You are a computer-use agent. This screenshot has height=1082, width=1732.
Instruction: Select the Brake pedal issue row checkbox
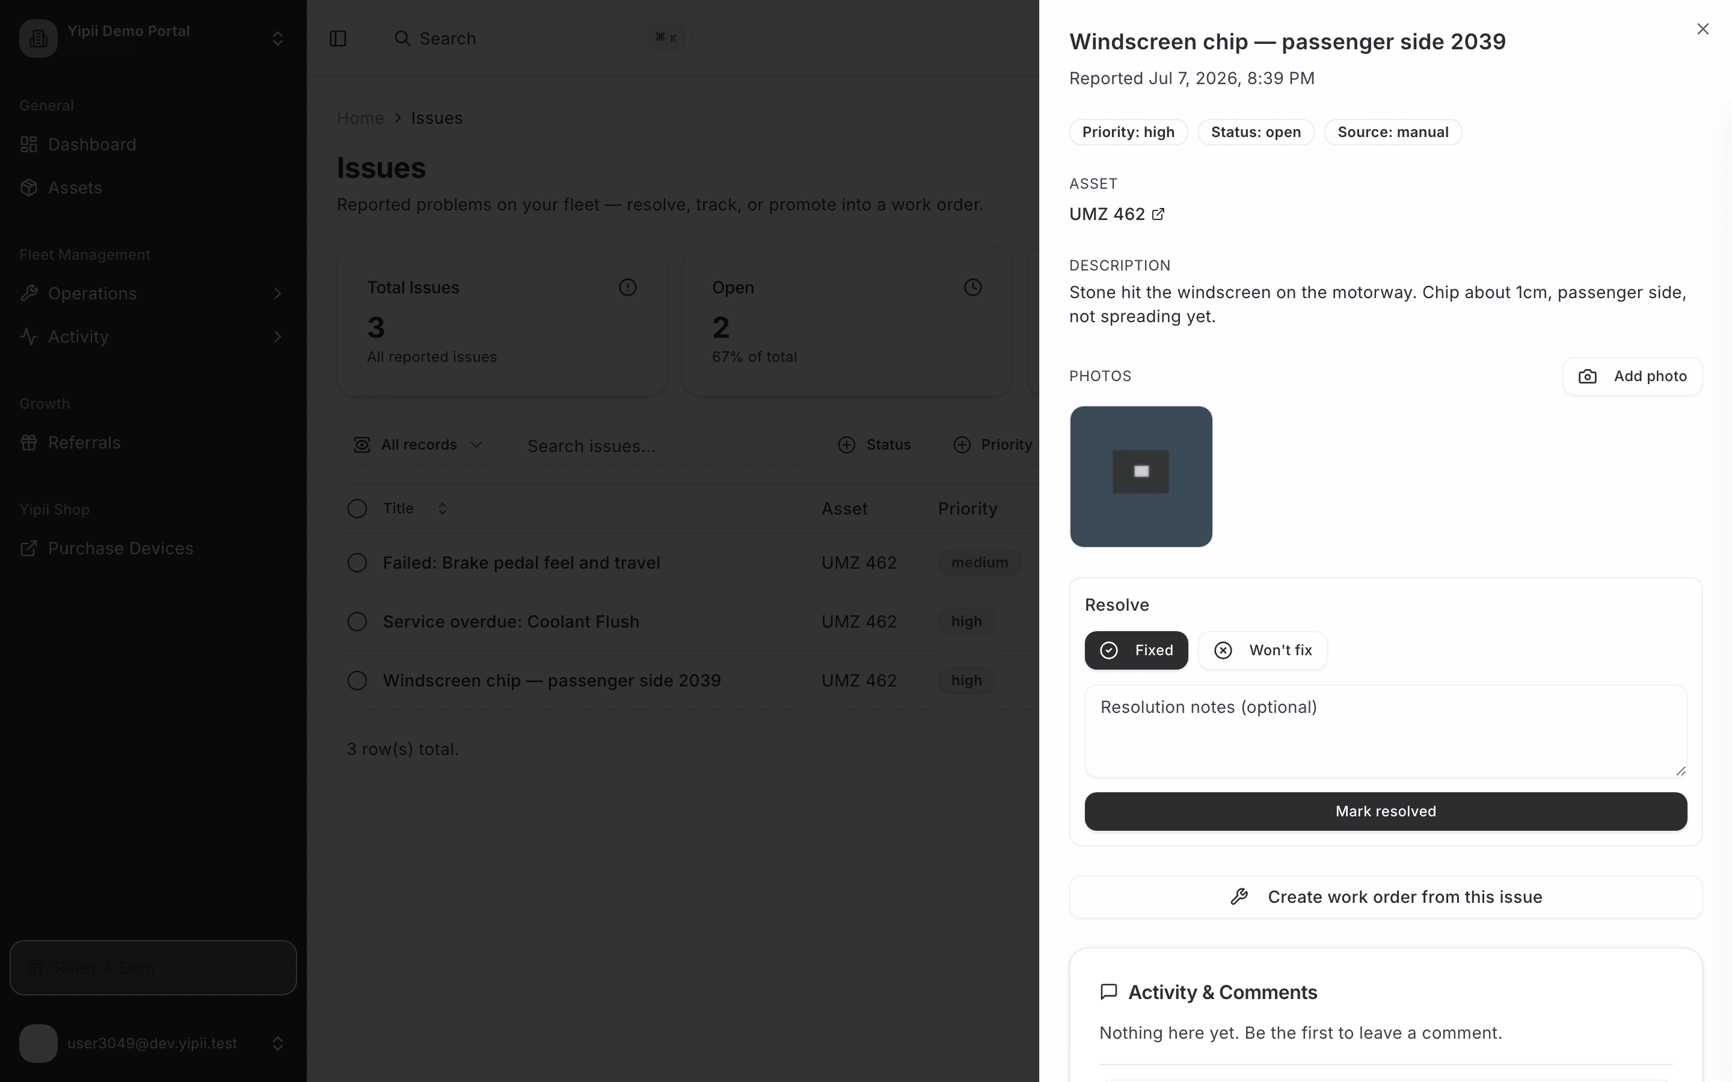[x=357, y=563]
